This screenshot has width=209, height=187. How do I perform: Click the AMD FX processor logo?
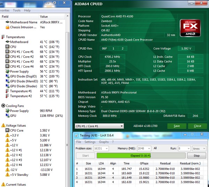click(x=190, y=28)
